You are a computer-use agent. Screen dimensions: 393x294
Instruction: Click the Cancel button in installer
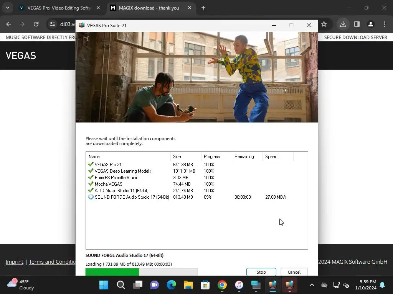point(294,272)
